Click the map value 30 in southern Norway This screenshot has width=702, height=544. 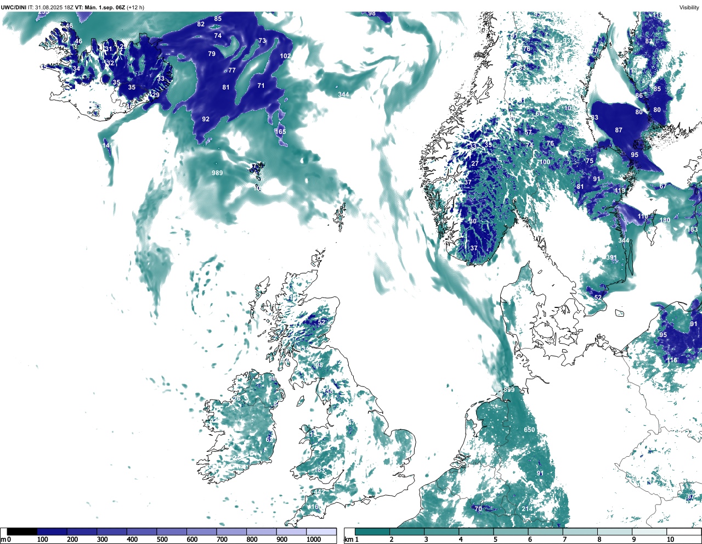point(473,221)
